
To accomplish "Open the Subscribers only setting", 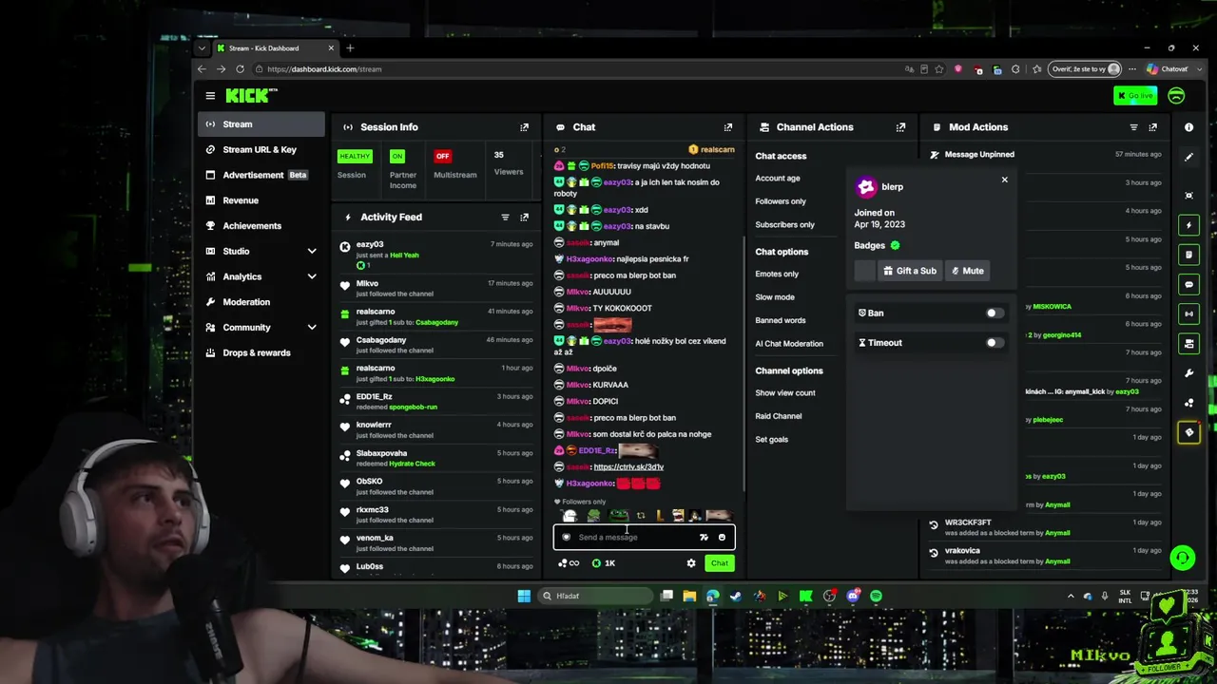I will pyautogui.click(x=785, y=225).
